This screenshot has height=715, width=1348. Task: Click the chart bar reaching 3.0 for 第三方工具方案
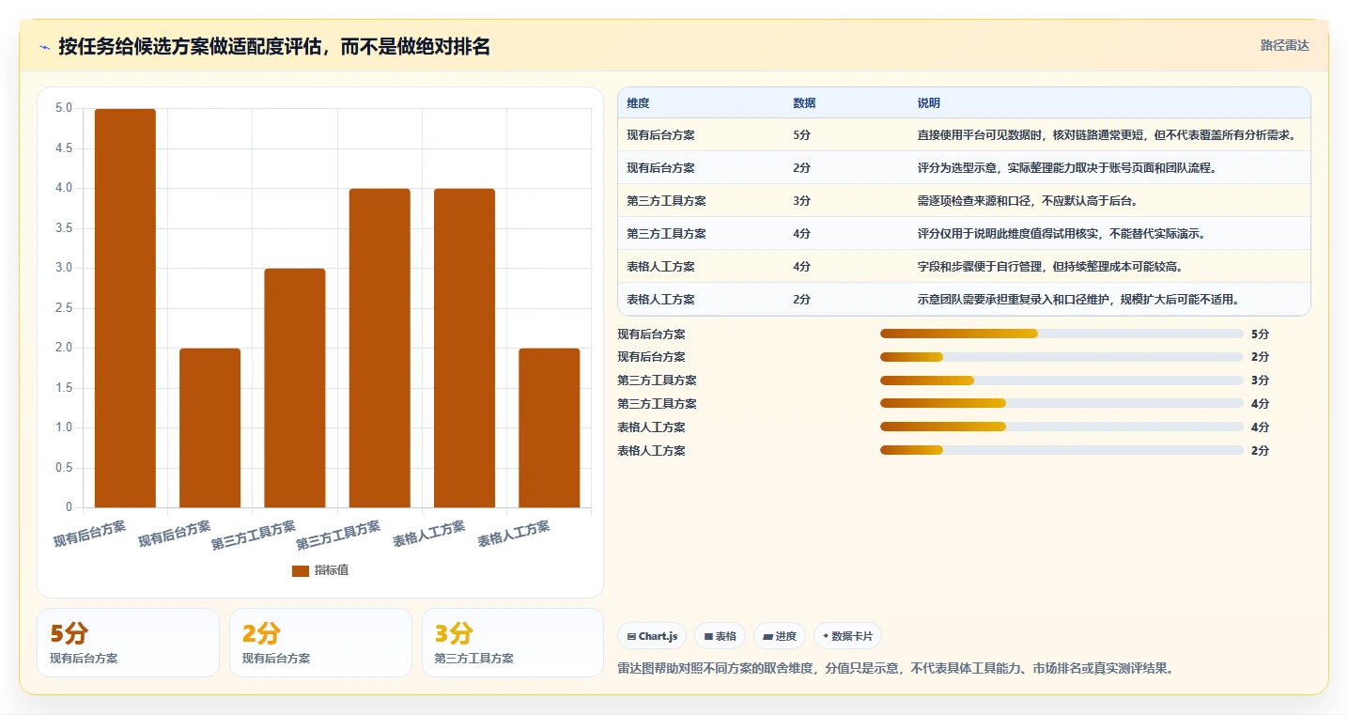295,388
